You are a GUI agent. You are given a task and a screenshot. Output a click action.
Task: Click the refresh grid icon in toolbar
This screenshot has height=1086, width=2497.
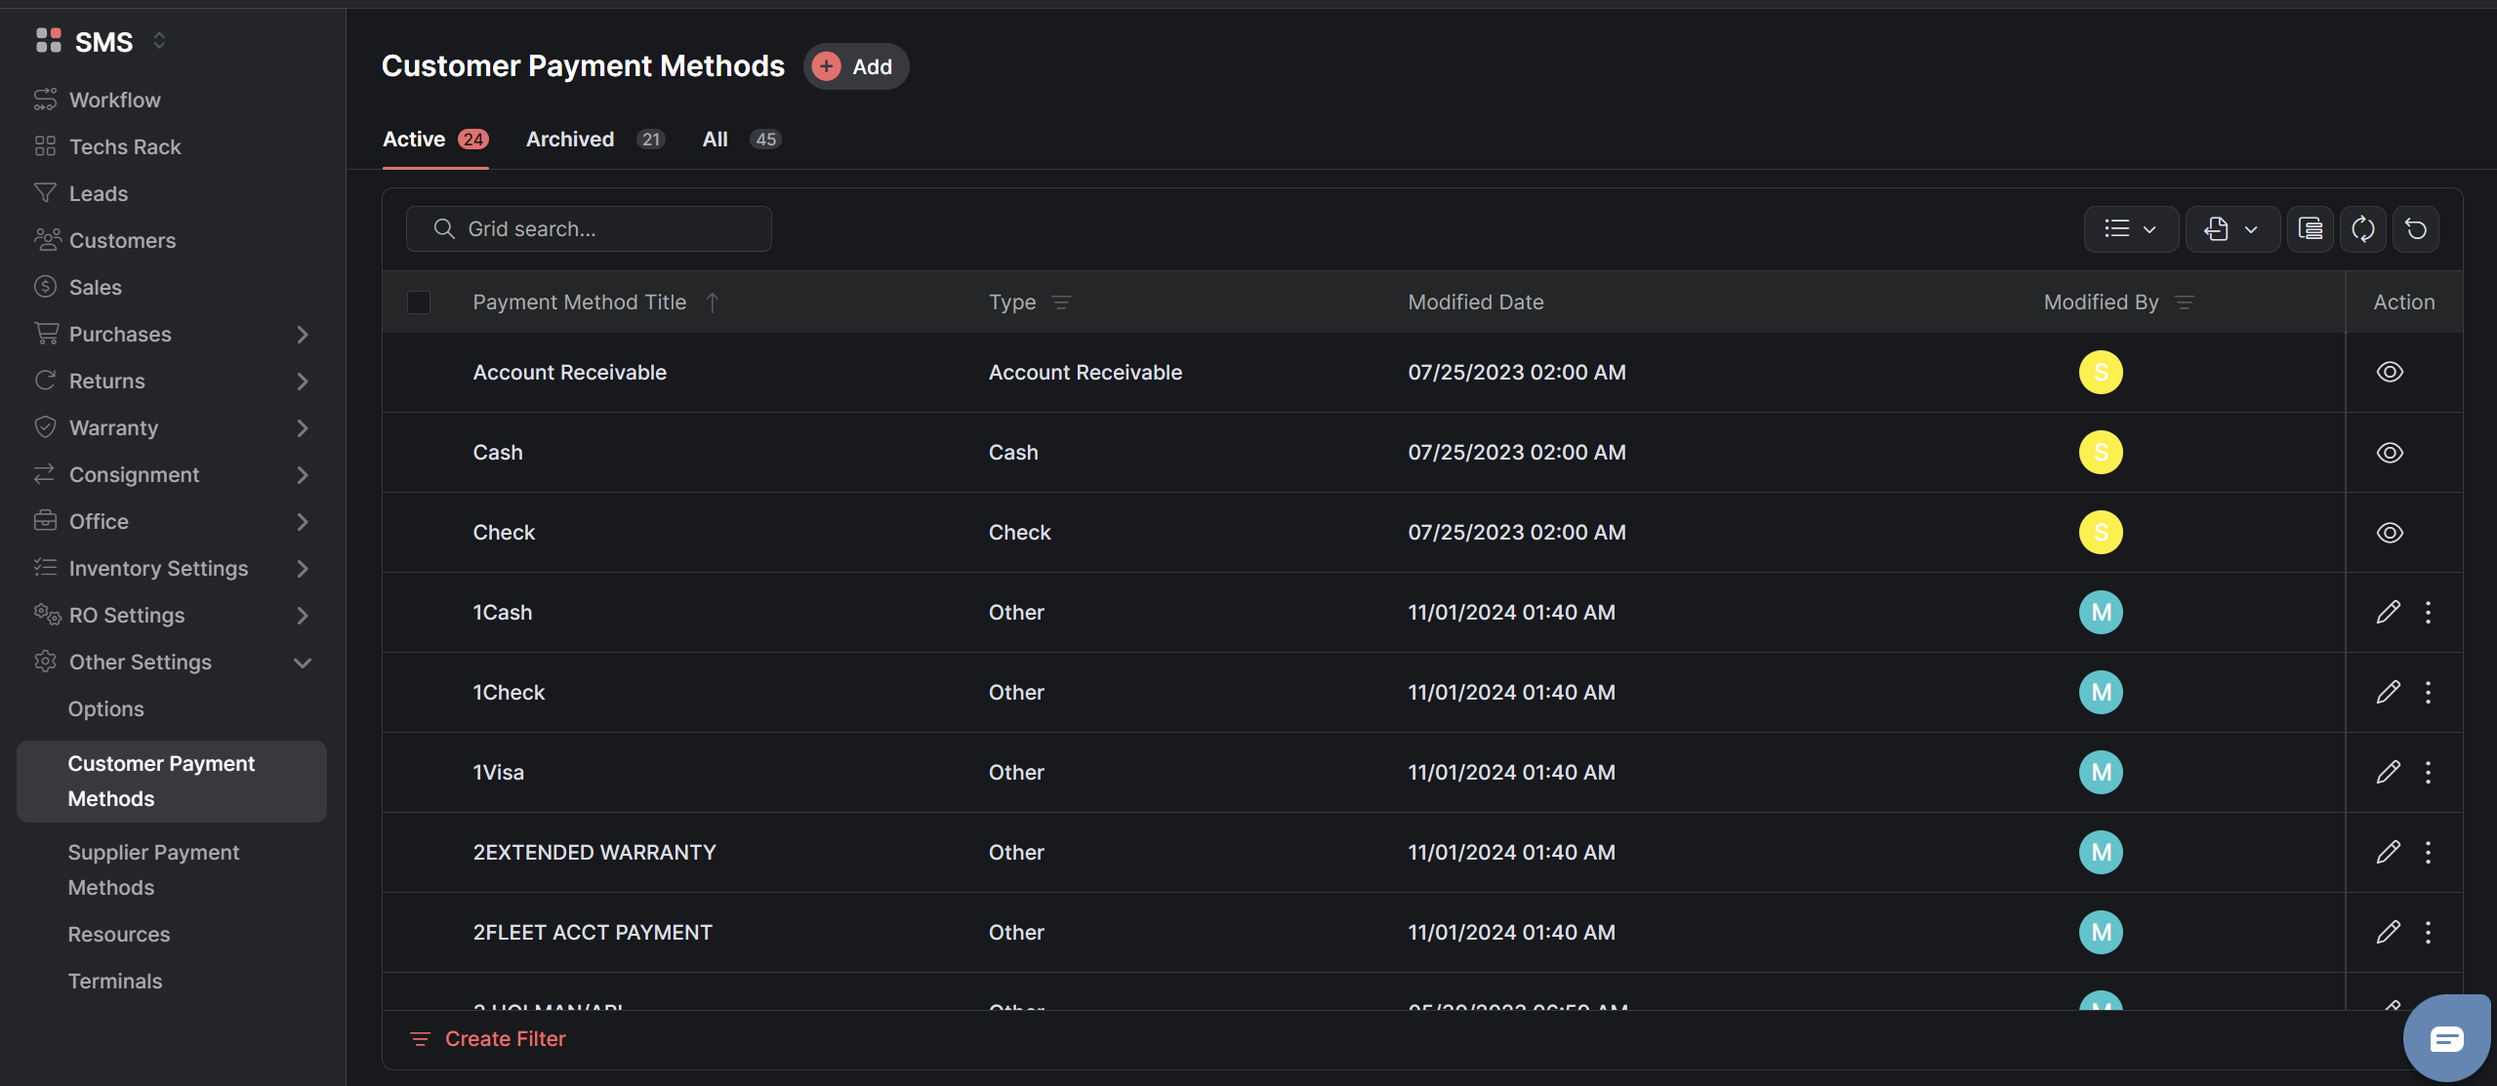tap(2362, 229)
